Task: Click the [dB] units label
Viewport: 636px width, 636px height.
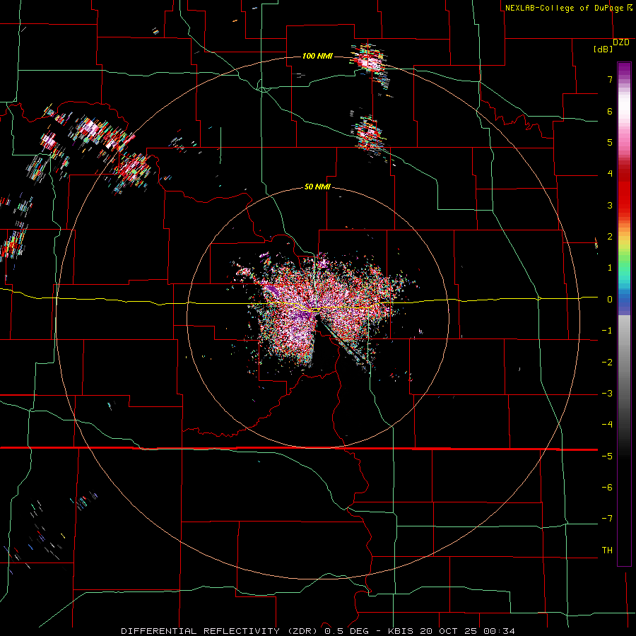Action: pos(603,49)
